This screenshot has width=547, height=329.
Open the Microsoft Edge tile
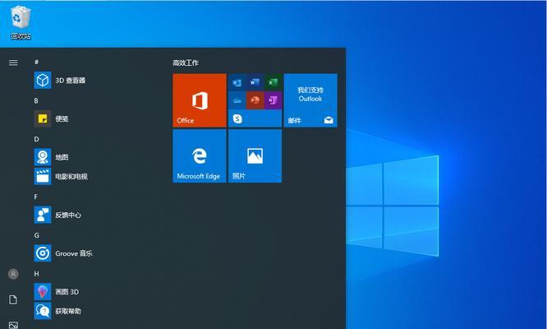point(199,155)
